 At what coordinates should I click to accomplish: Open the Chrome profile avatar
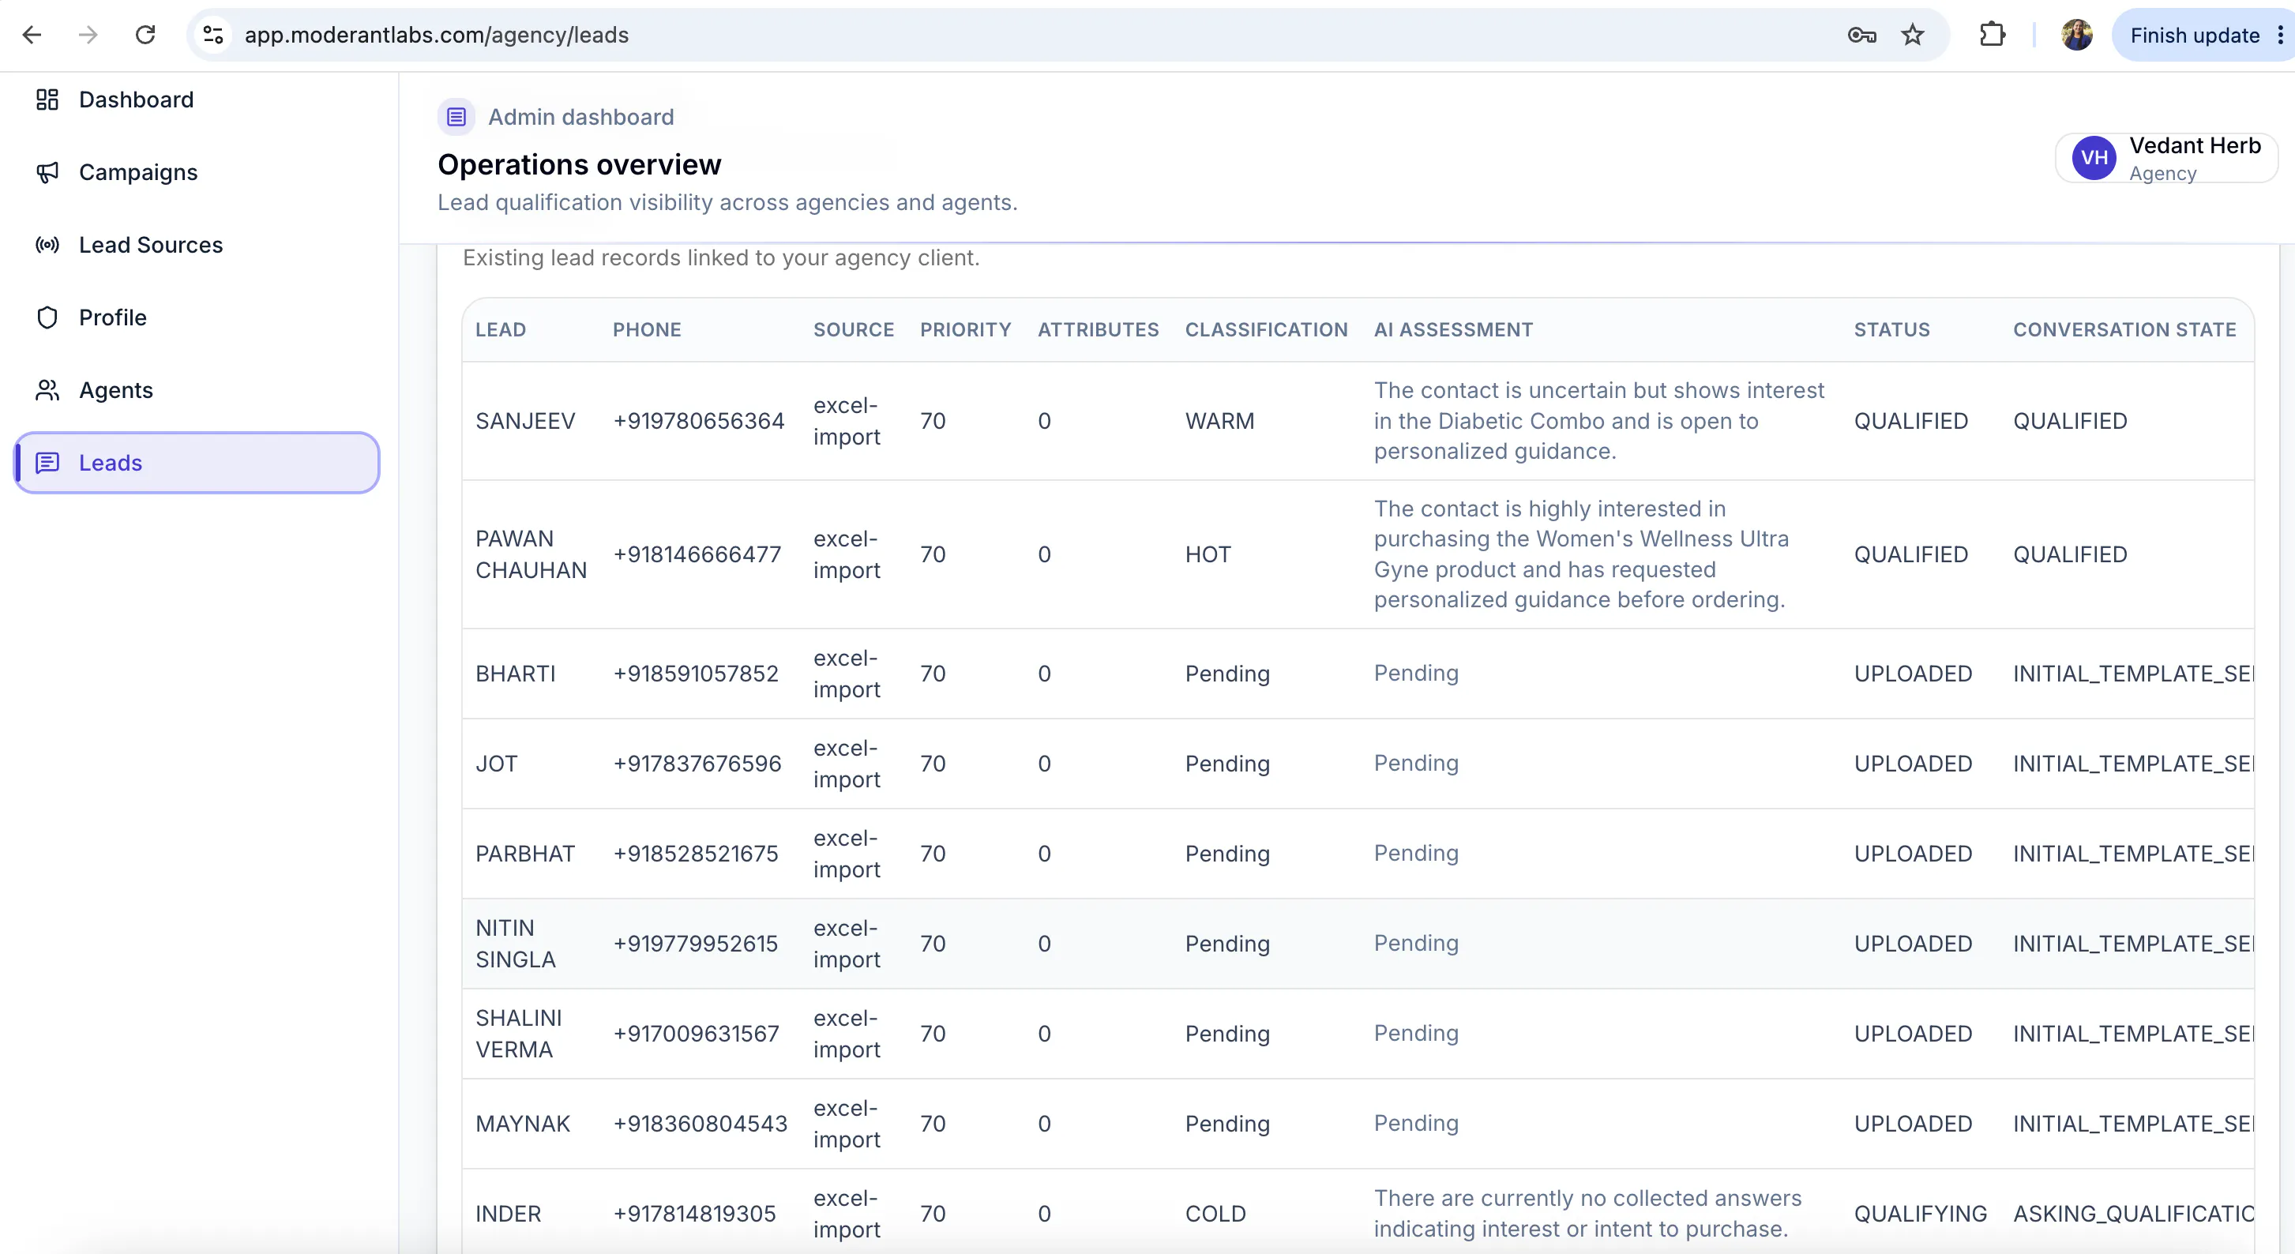pos(2077,35)
